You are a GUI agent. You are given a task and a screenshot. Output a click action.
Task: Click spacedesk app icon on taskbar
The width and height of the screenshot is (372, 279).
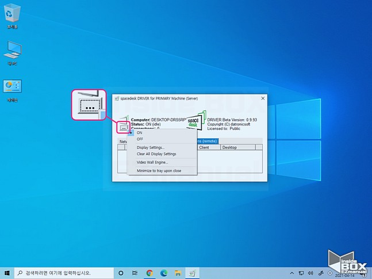point(192,273)
